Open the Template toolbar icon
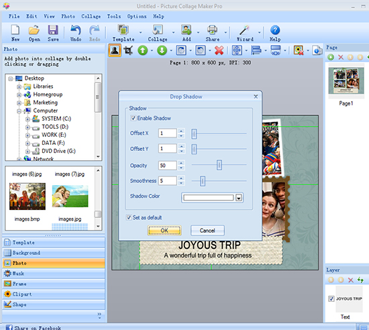369x330 pixels. coord(123,30)
